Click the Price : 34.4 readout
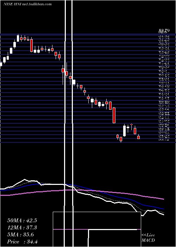Screen dimensions: 176x247 (22, 242)
